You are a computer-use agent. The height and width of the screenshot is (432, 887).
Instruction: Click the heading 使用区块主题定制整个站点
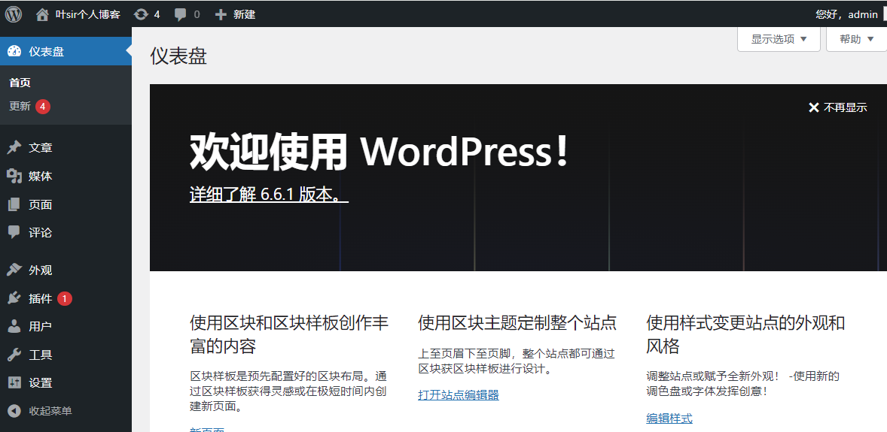(517, 323)
